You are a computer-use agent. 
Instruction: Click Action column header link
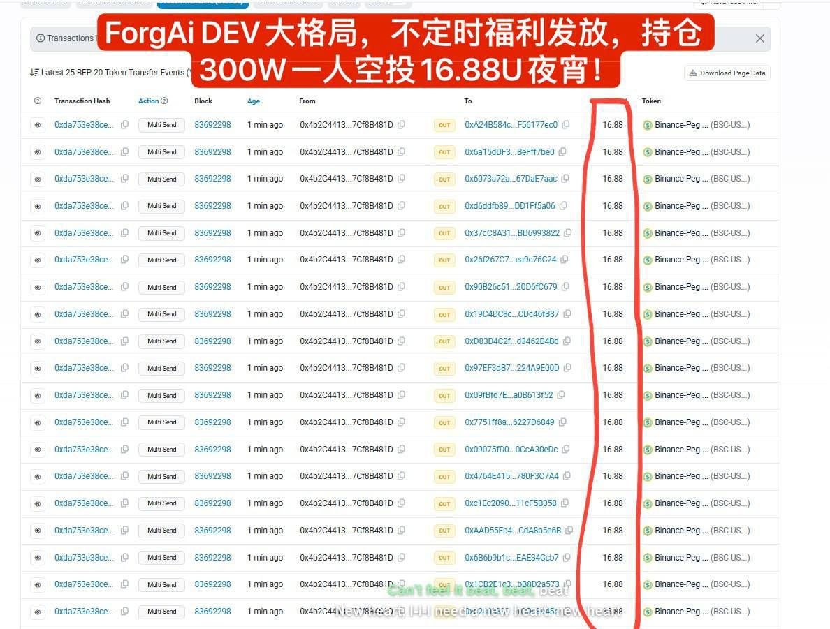pyautogui.click(x=149, y=101)
